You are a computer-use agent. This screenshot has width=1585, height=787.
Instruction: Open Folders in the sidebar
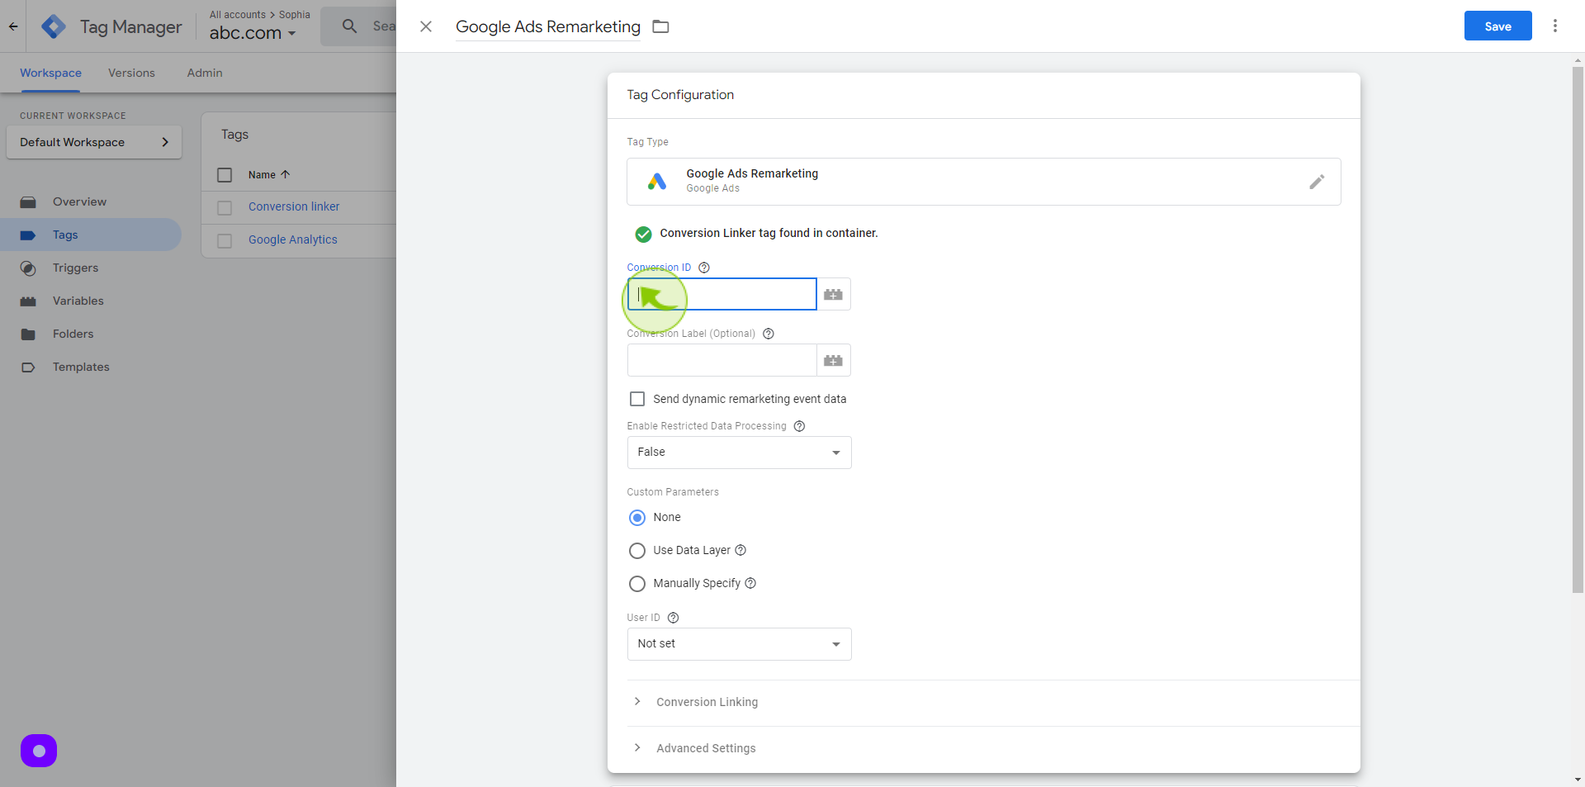coord(73,334)
